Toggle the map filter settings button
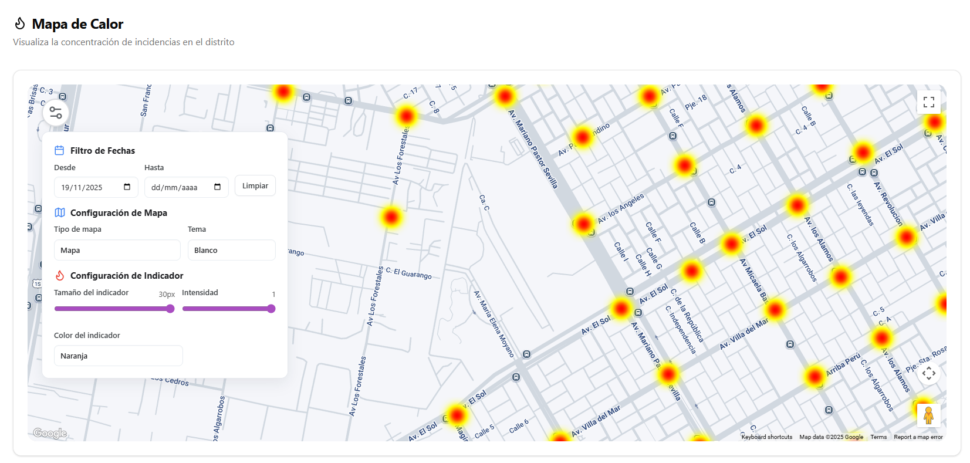 pyautogui.click(x=56, y=113)
